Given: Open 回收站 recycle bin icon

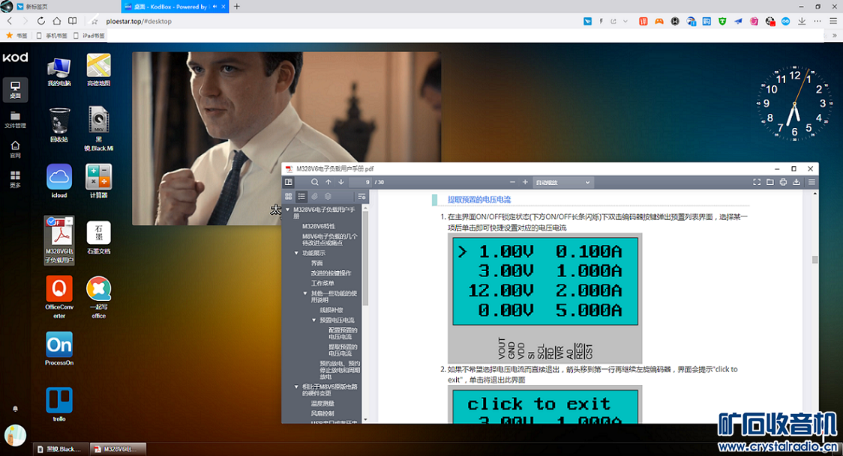Looking at the screenshot, I should (59, 125).
